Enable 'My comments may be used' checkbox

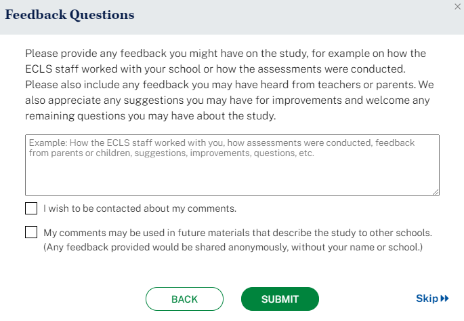click(x=31, y=232)
